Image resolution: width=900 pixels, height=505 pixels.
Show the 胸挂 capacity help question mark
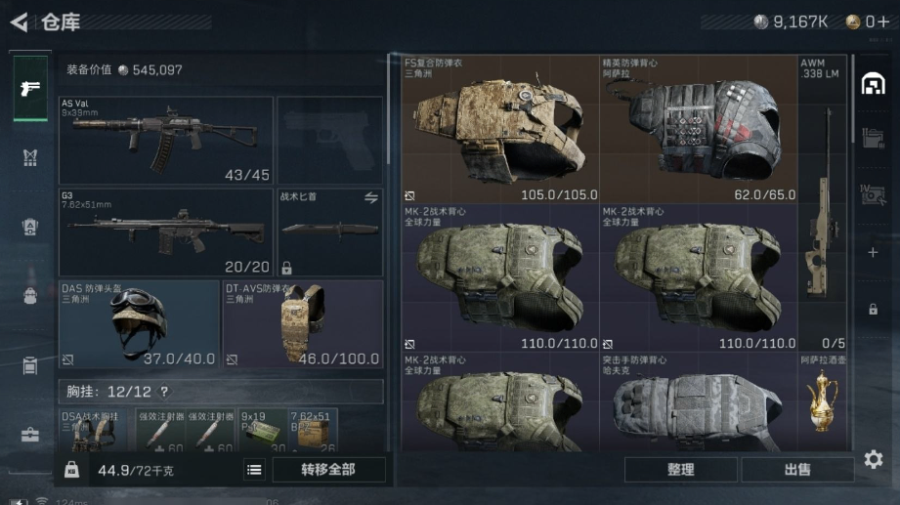(x=164, y=392)
